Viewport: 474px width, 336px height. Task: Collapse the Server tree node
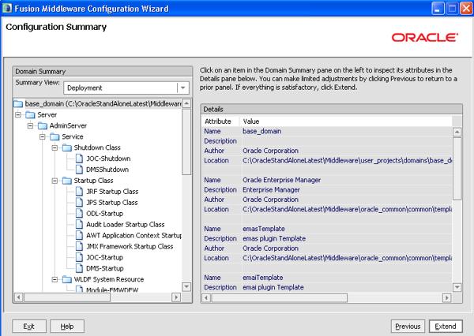(x=18, y=114)
